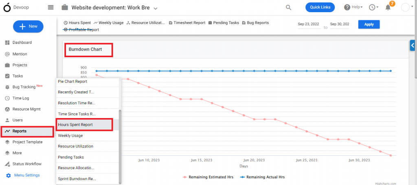The height and width of the screenshot is (185, 417).
Task: Open the clock timer icon
Action: coord(372,7)
